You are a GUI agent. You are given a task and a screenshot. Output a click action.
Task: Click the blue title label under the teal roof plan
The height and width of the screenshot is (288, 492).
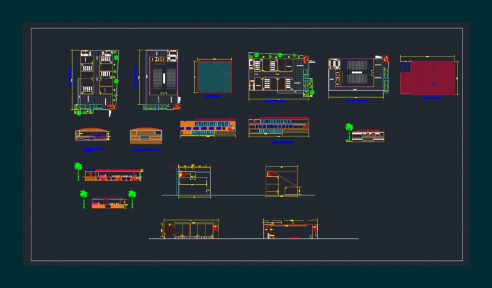point(212,96)
